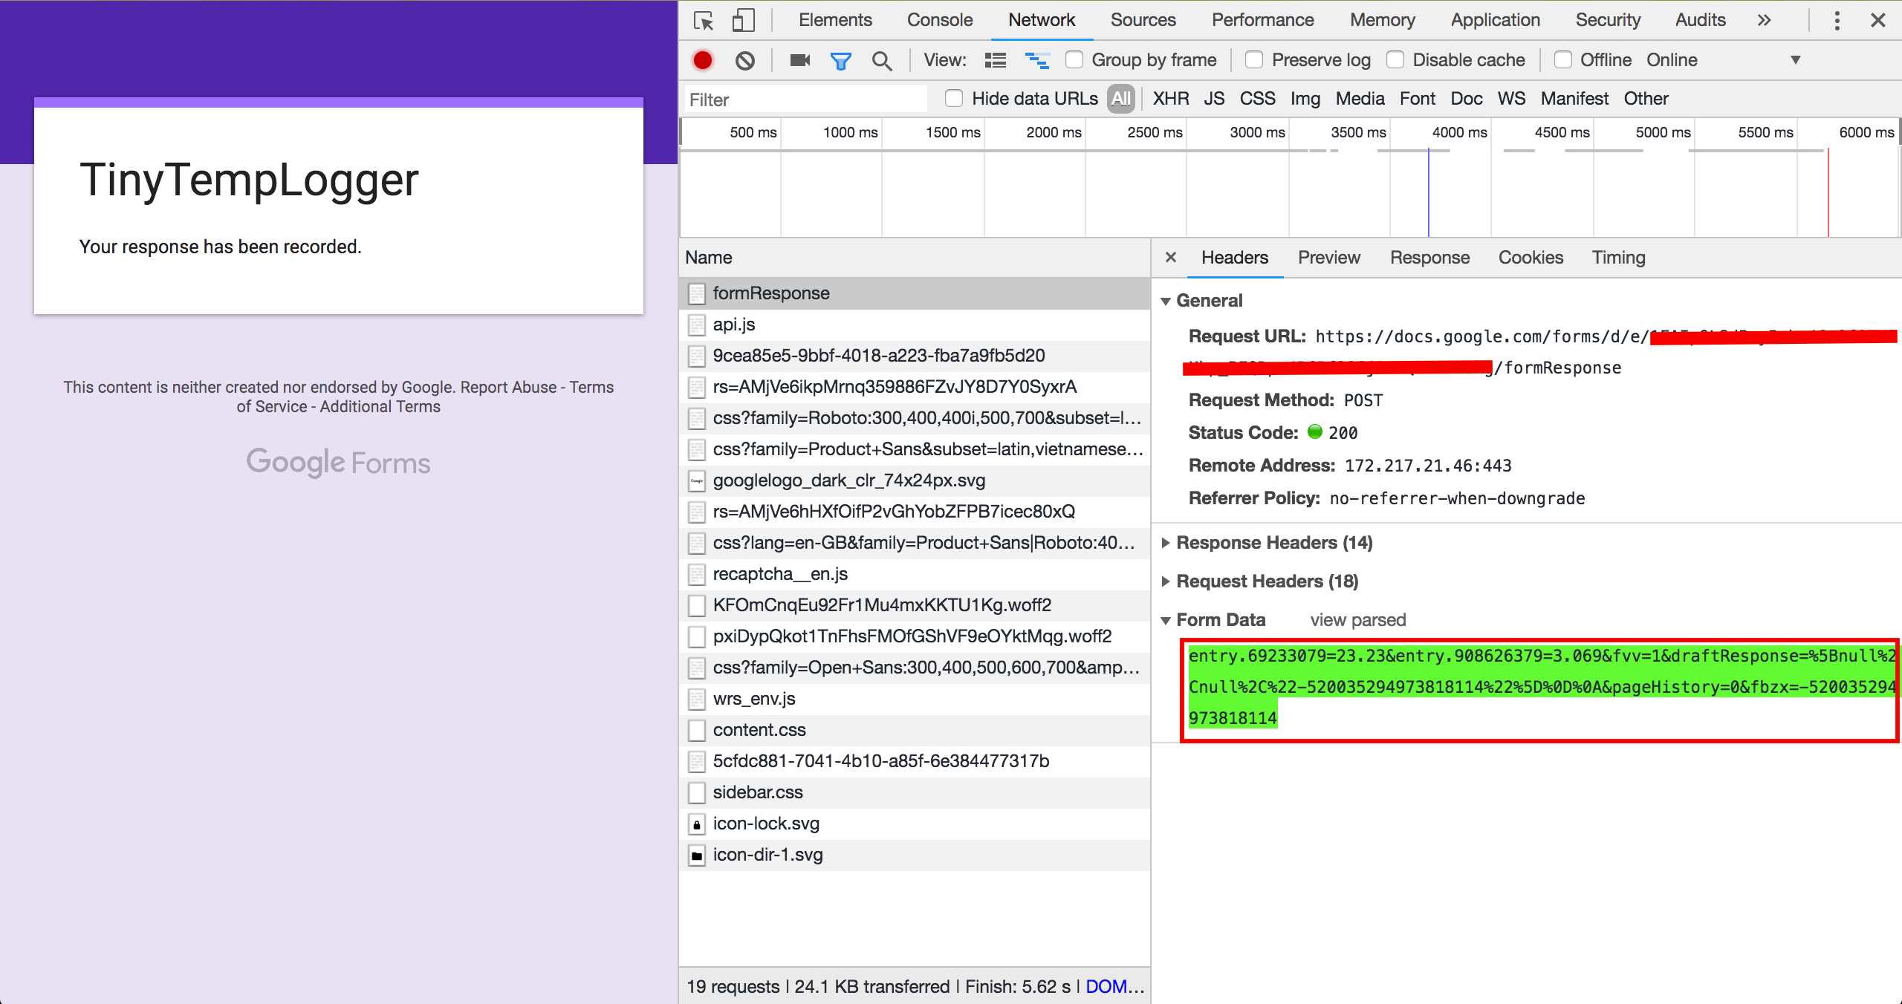Image resolution: width=1902 pixels, height=1004 pixels.
Task: Toggle the Disable cache checkbox
Action: (1398, 59)
